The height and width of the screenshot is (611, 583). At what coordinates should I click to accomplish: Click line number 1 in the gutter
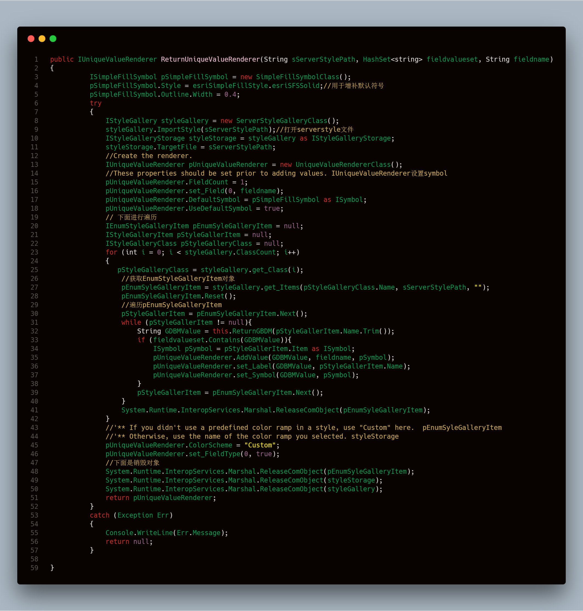coord(36,59)
